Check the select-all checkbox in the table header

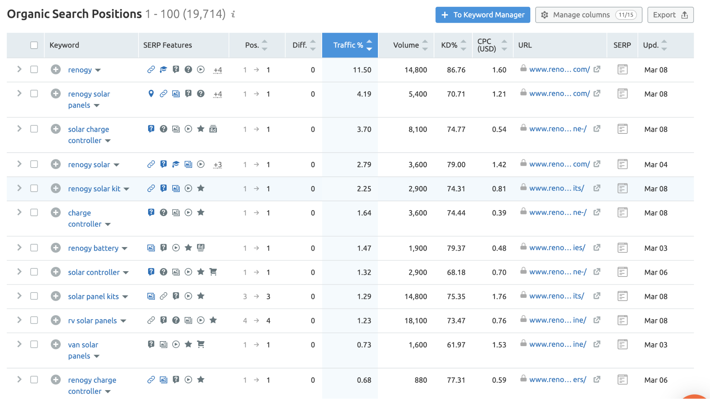point(34,45)
